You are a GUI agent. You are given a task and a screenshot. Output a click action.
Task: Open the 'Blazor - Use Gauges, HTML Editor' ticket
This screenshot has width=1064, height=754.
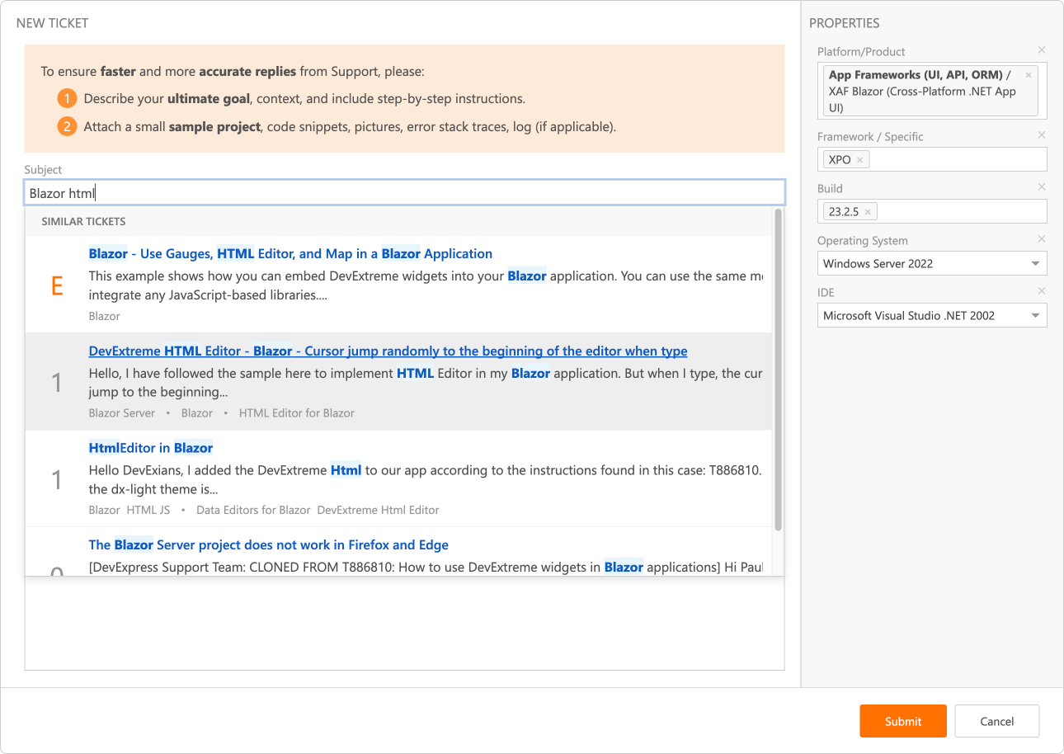[290, 253]
